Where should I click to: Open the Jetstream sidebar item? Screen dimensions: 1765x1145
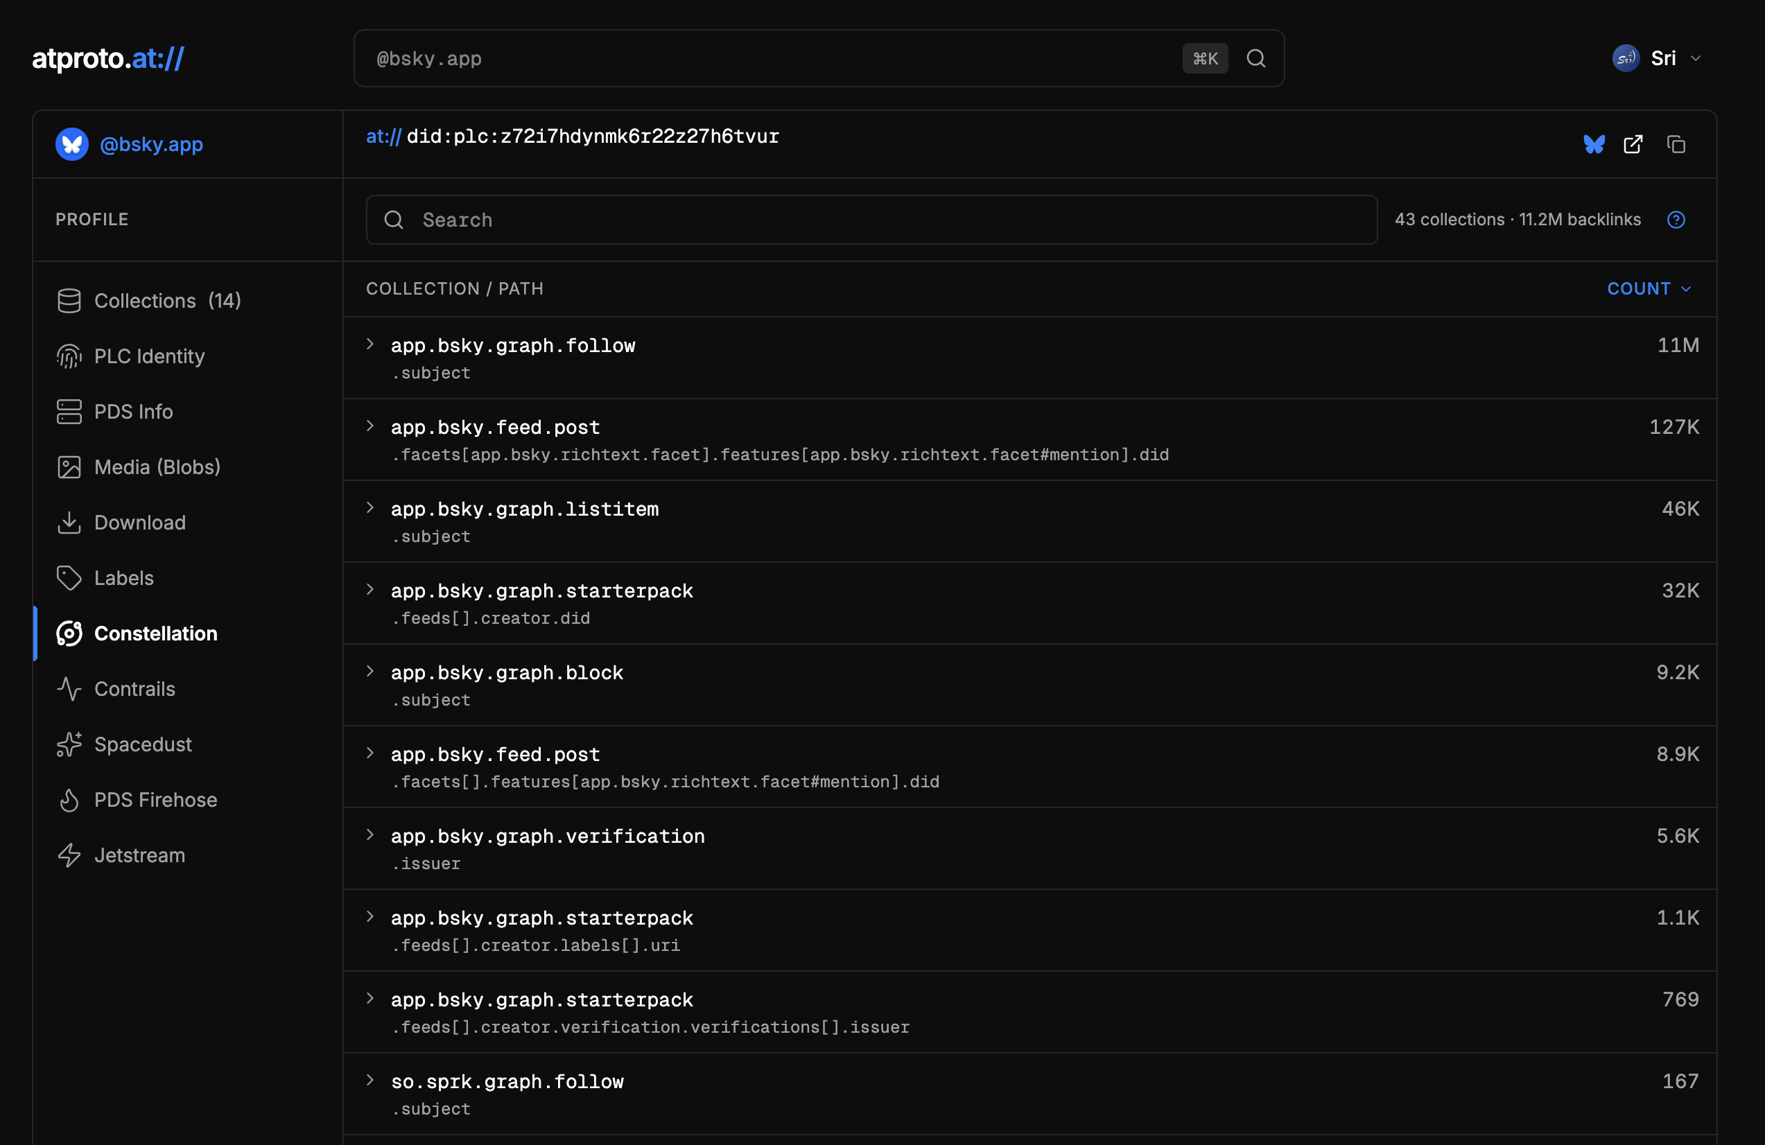[139, 855]
